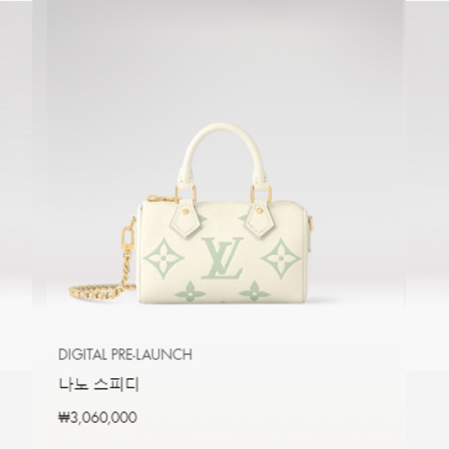Image resolution: width=449 pixels, height=449 pixels.
Task: Click the gold clasp hook on chain
Action: [128, 233]
